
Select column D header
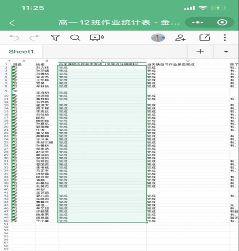[188, 61]
